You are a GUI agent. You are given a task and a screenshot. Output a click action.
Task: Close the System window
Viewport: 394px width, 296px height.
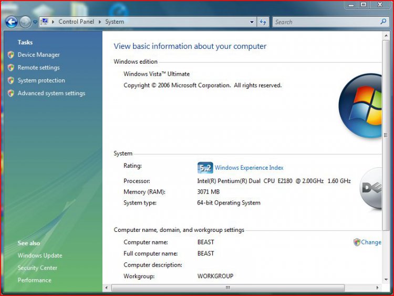[x=380, y=5]
